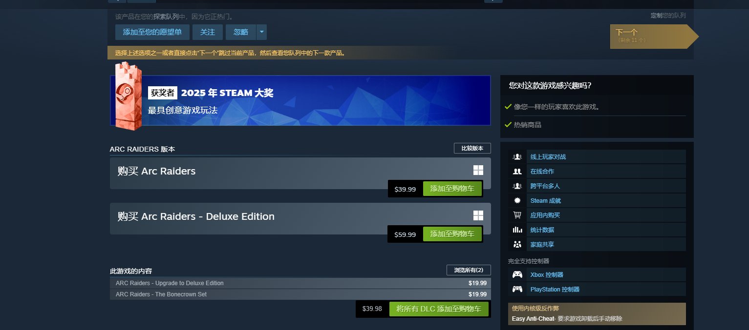Image resolution: width=749 pixels, height=330 pixels.
Task: Click the PlayStation controller icon
Action: click(517, 290)
